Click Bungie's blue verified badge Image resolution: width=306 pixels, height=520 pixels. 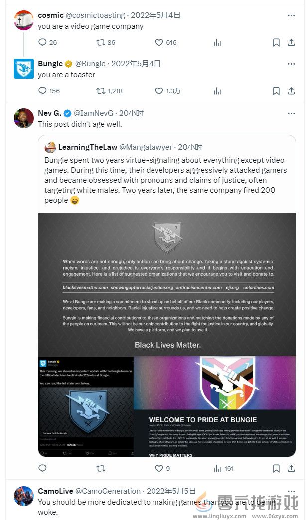69,64
